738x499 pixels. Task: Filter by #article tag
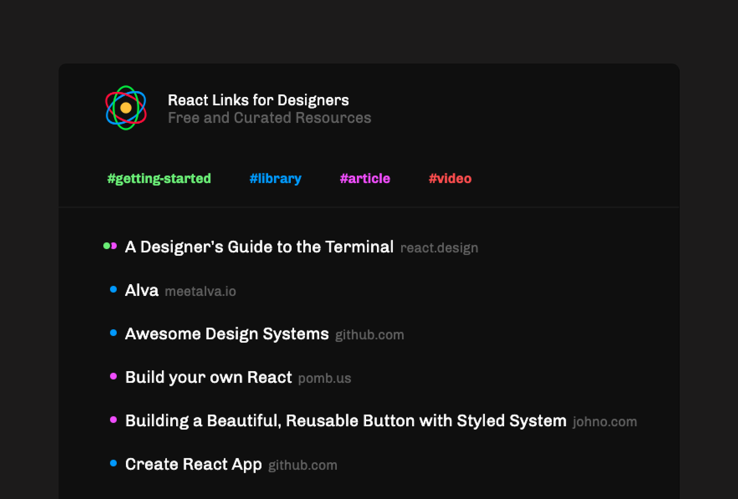pyautogui.click(x=365, y=178)
